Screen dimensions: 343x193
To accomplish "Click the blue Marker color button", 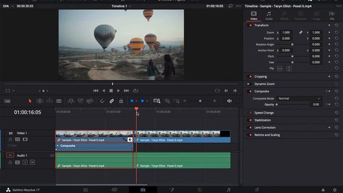I will [x=143, y=101].
